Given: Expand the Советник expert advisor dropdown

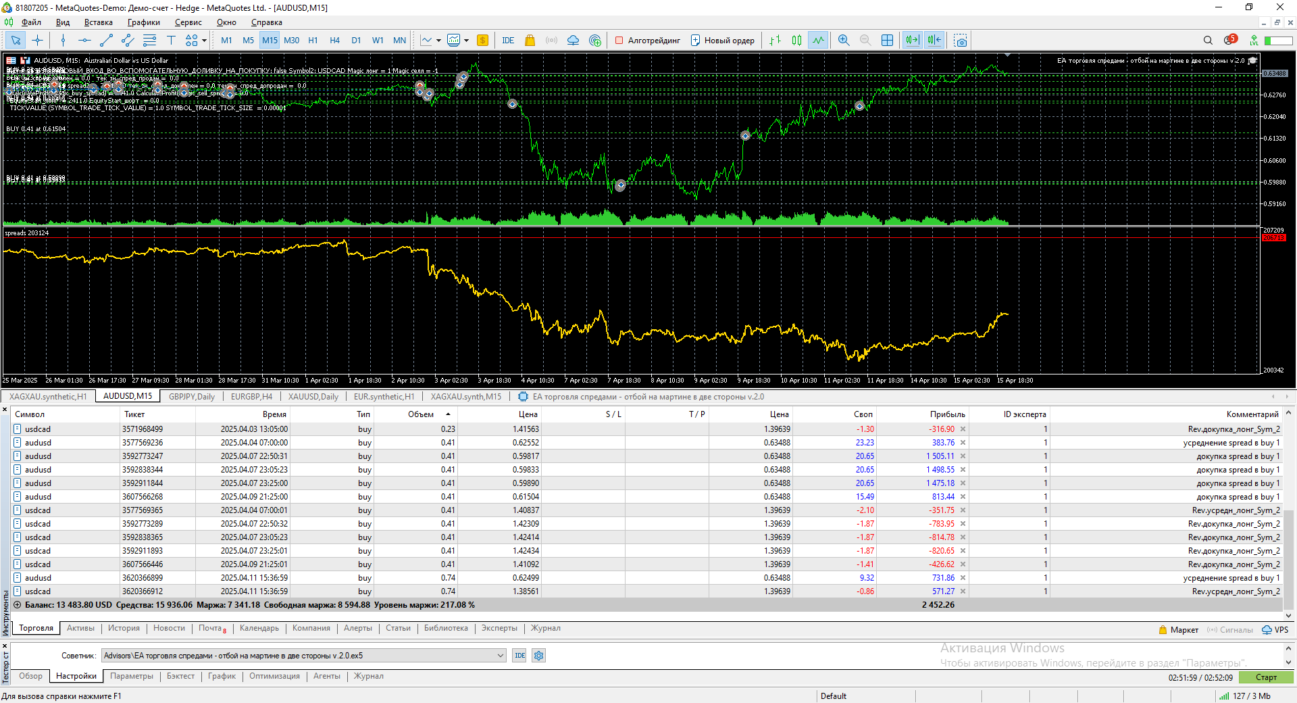Looking at the screenshot, I should pyautogui.click(x=501, y=656).
